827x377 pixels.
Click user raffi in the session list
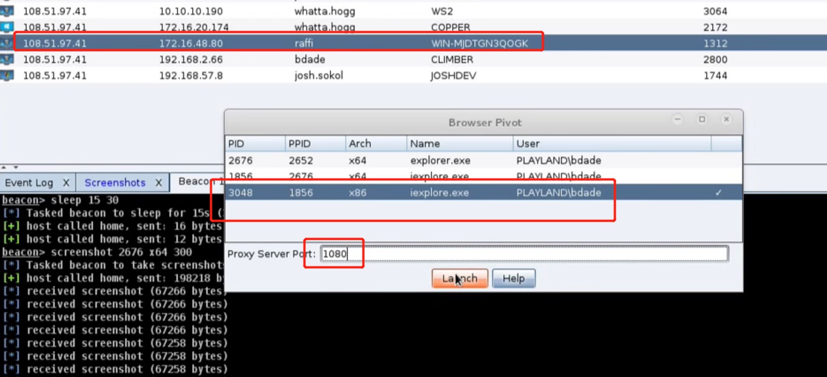(304, 43)
